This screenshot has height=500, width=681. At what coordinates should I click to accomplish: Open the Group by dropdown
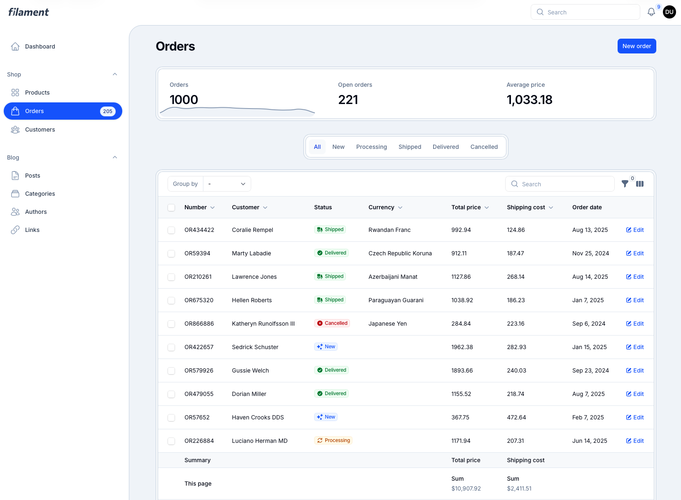[x=227, y=184]
